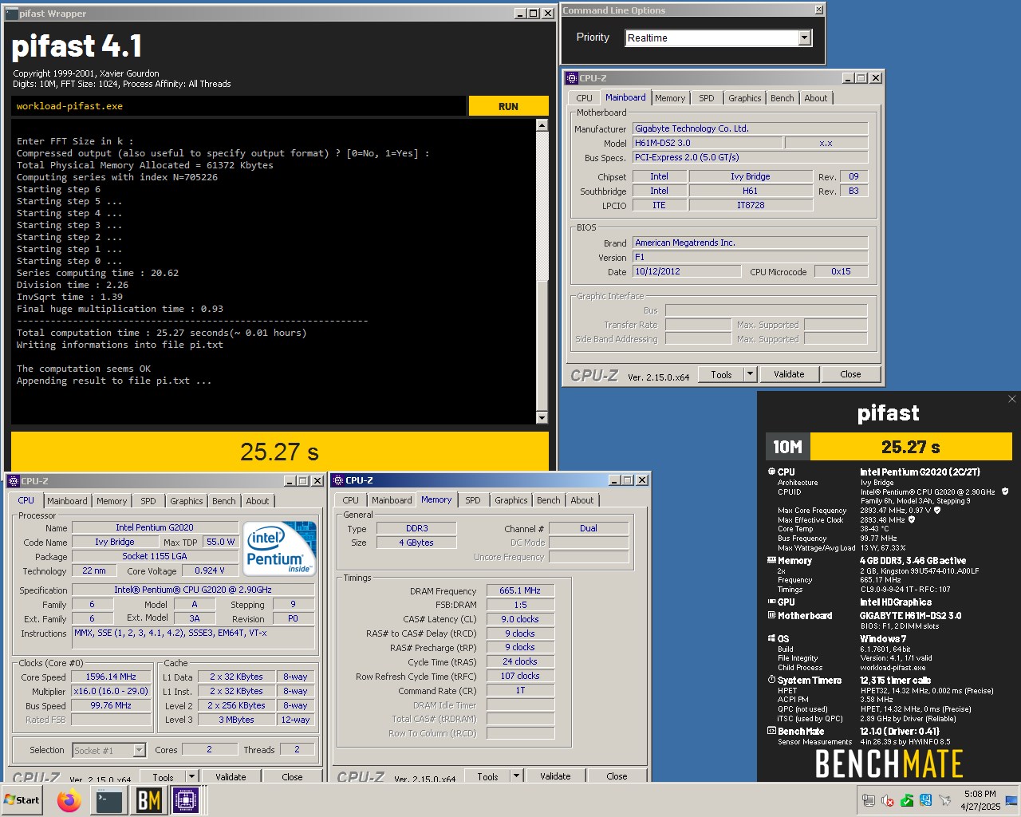The width and height of the screenshot is (1021, 817).
Task: Click the pifast Wrapper title bar icon
Action: coord(11,13)
